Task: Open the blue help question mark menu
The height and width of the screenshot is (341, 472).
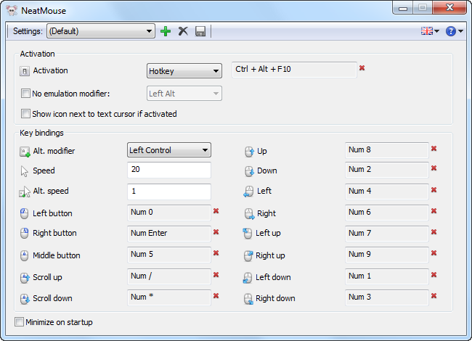Action: click(455, 31)
